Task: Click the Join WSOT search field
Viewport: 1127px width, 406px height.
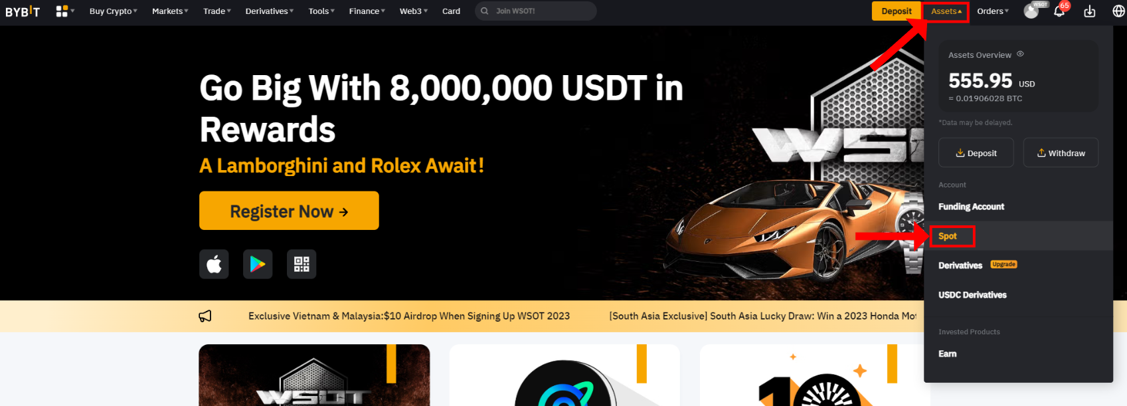Action: coord(535,11)
